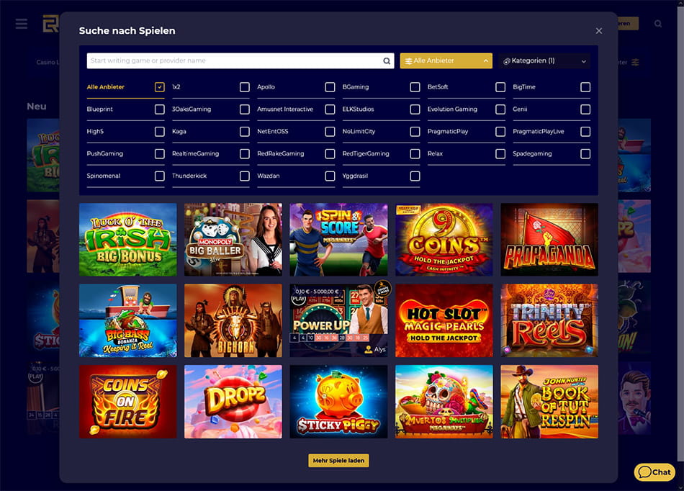Collapse the Alle Anbieter dropdown
684x491 pixels.
click(x=446, y=61)
